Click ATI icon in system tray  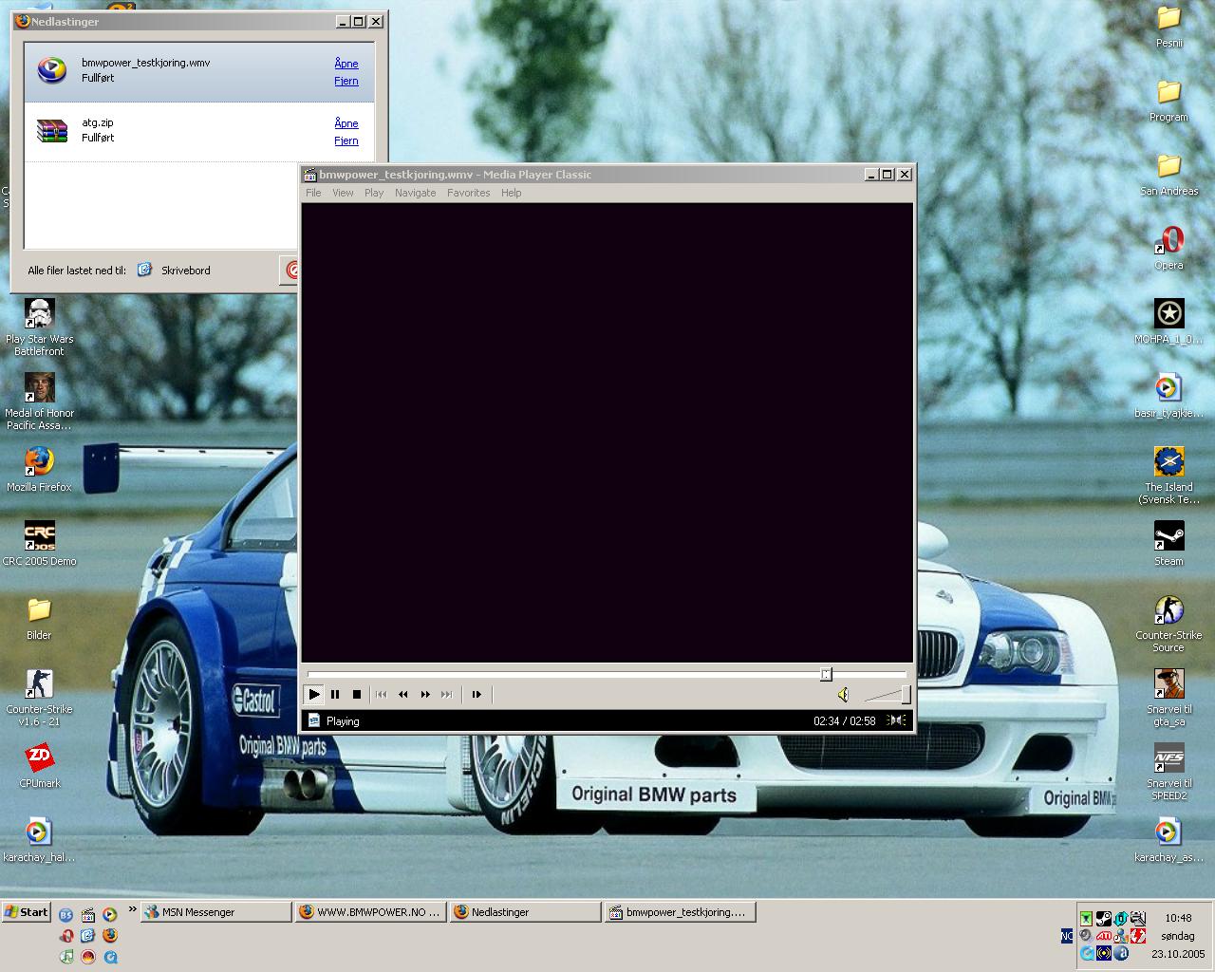pos(1104,936)
